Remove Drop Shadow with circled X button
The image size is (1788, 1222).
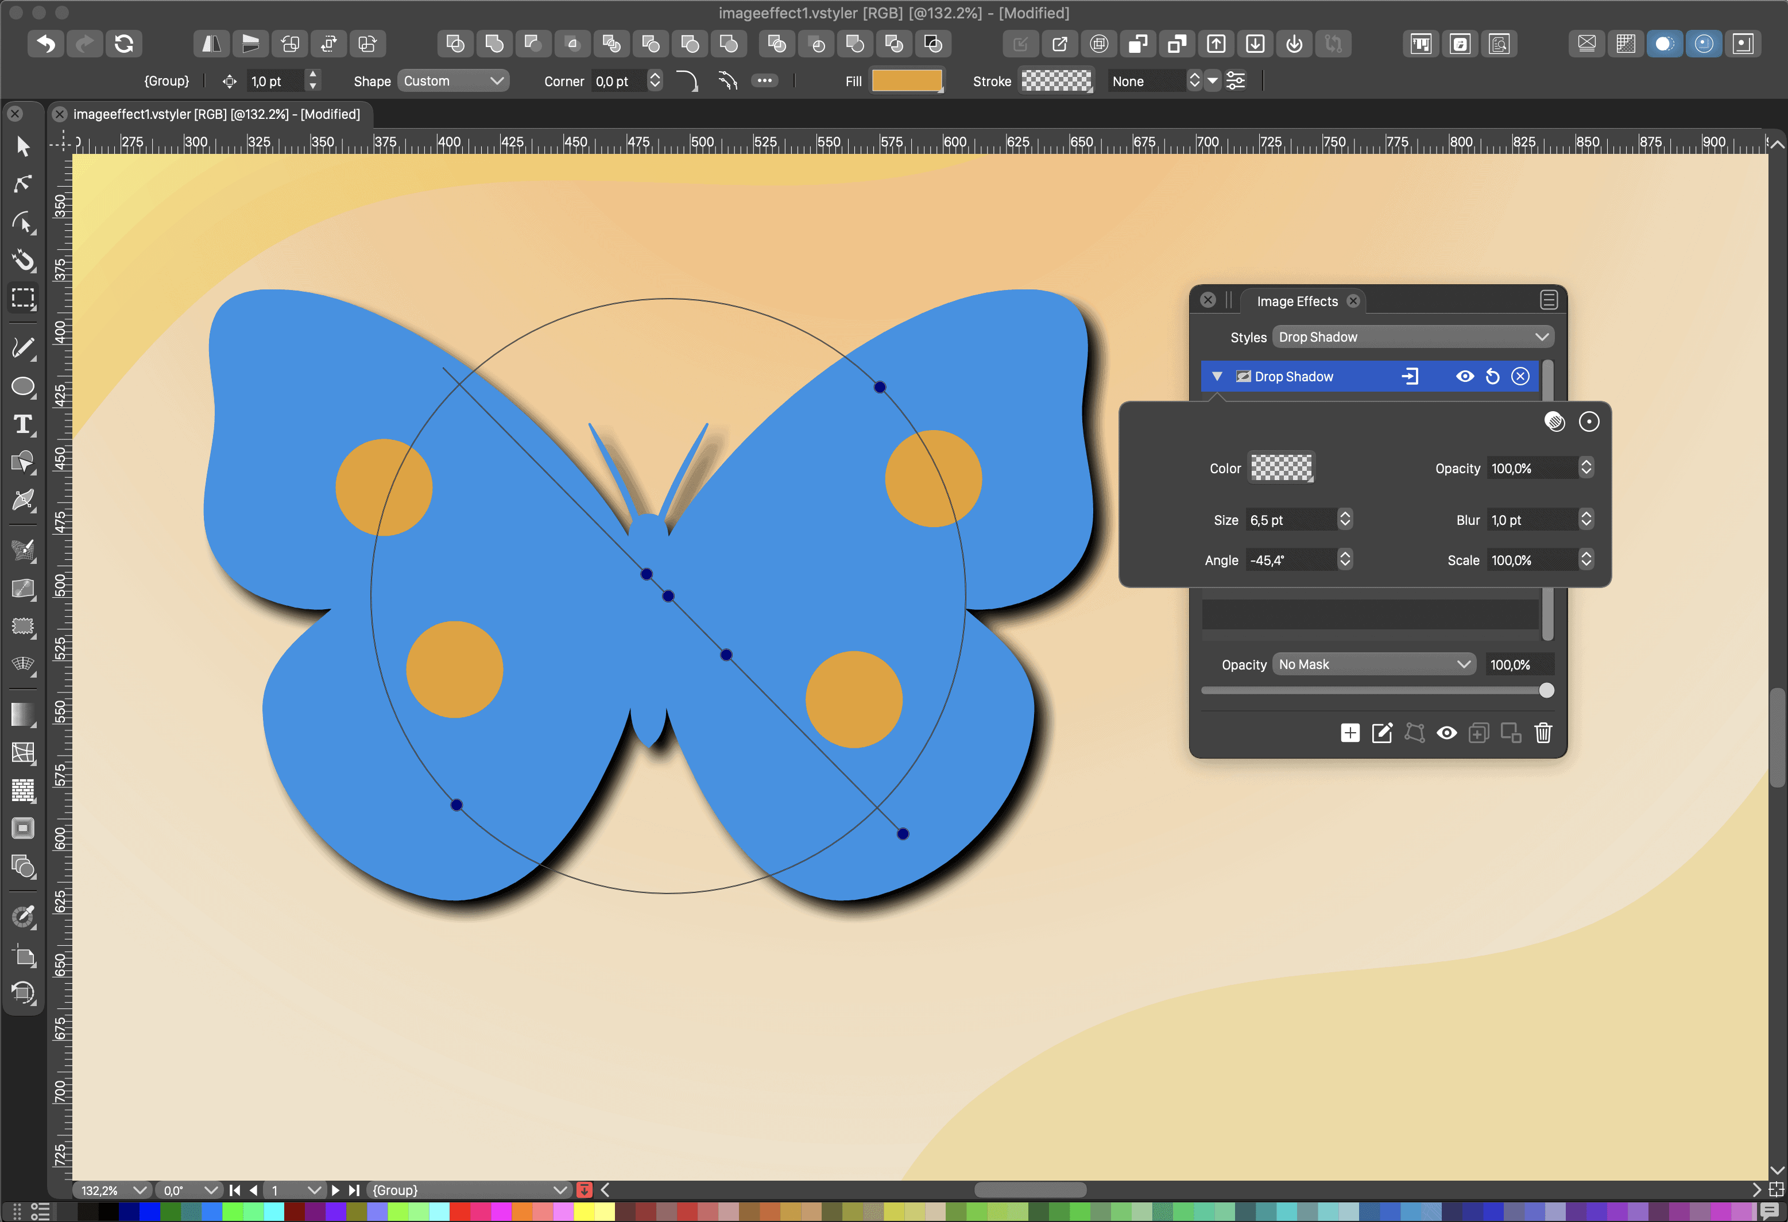(x=1520, y=376)
